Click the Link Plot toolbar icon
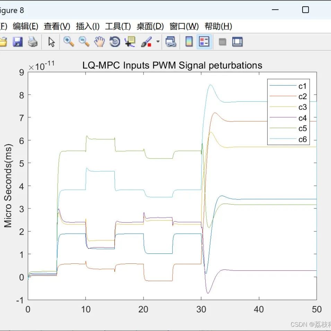The image size is (331, 331). tap(171, 42)
